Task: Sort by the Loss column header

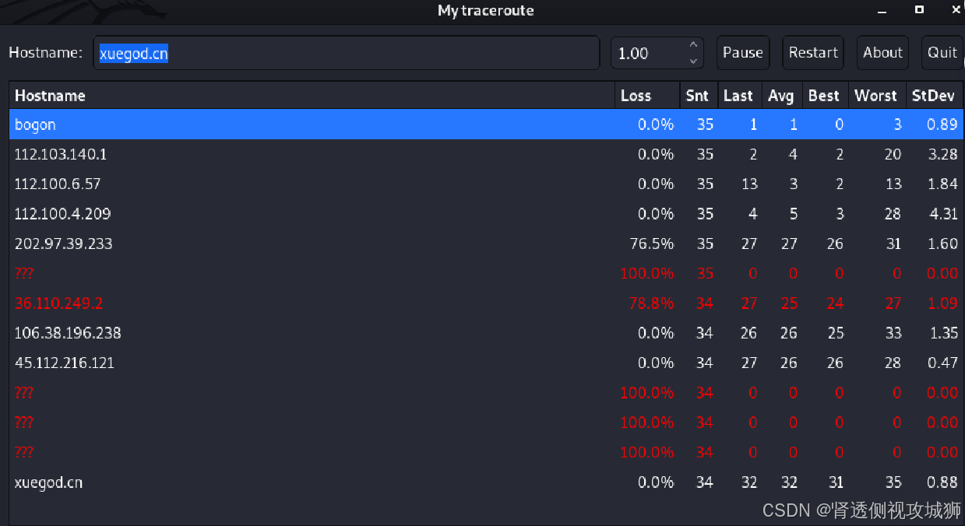Action: [x=647, y=96]
